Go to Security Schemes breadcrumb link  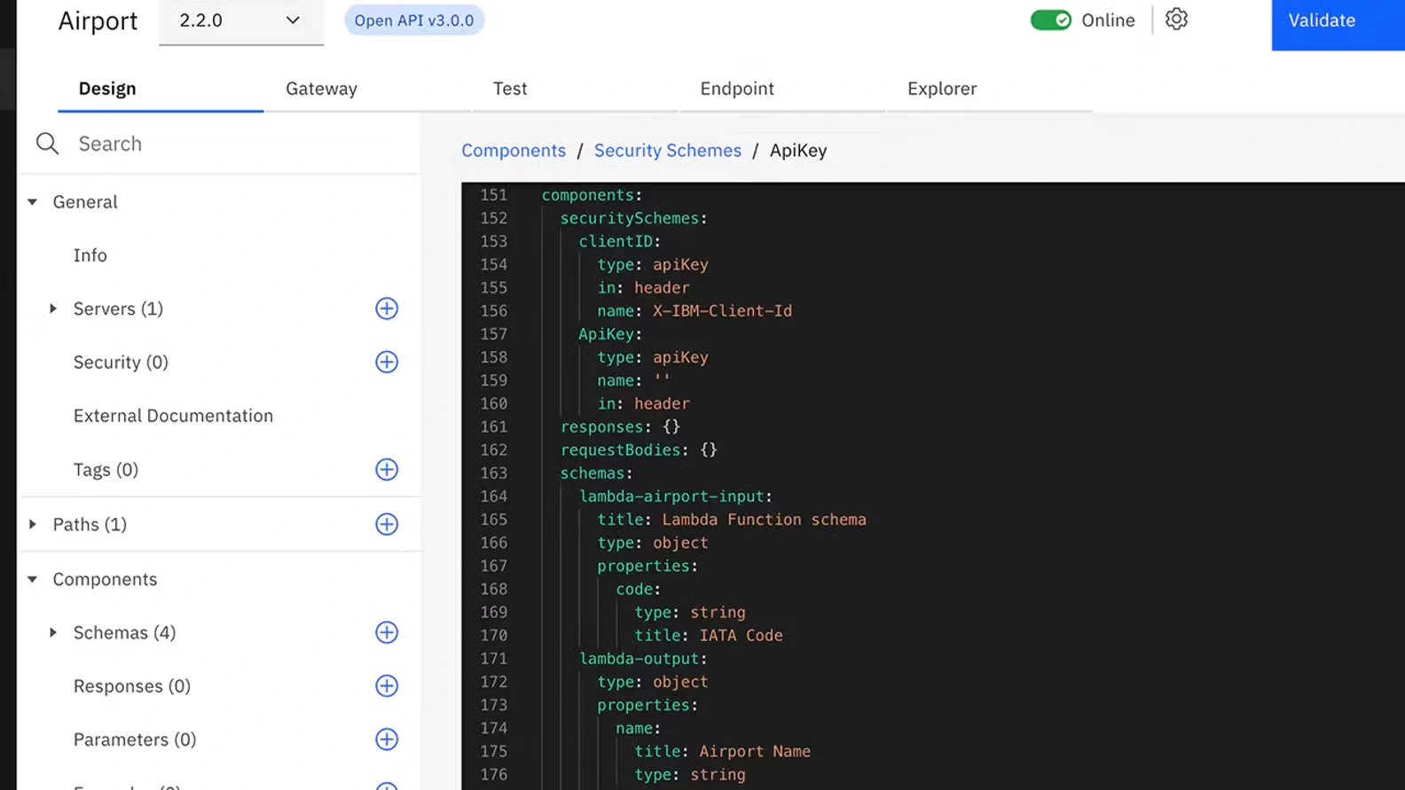[x=667, y=151]
